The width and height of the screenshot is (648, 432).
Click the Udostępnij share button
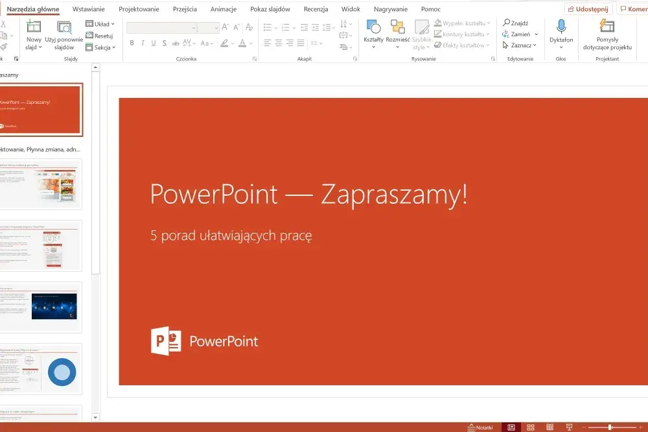click(588, 9)
